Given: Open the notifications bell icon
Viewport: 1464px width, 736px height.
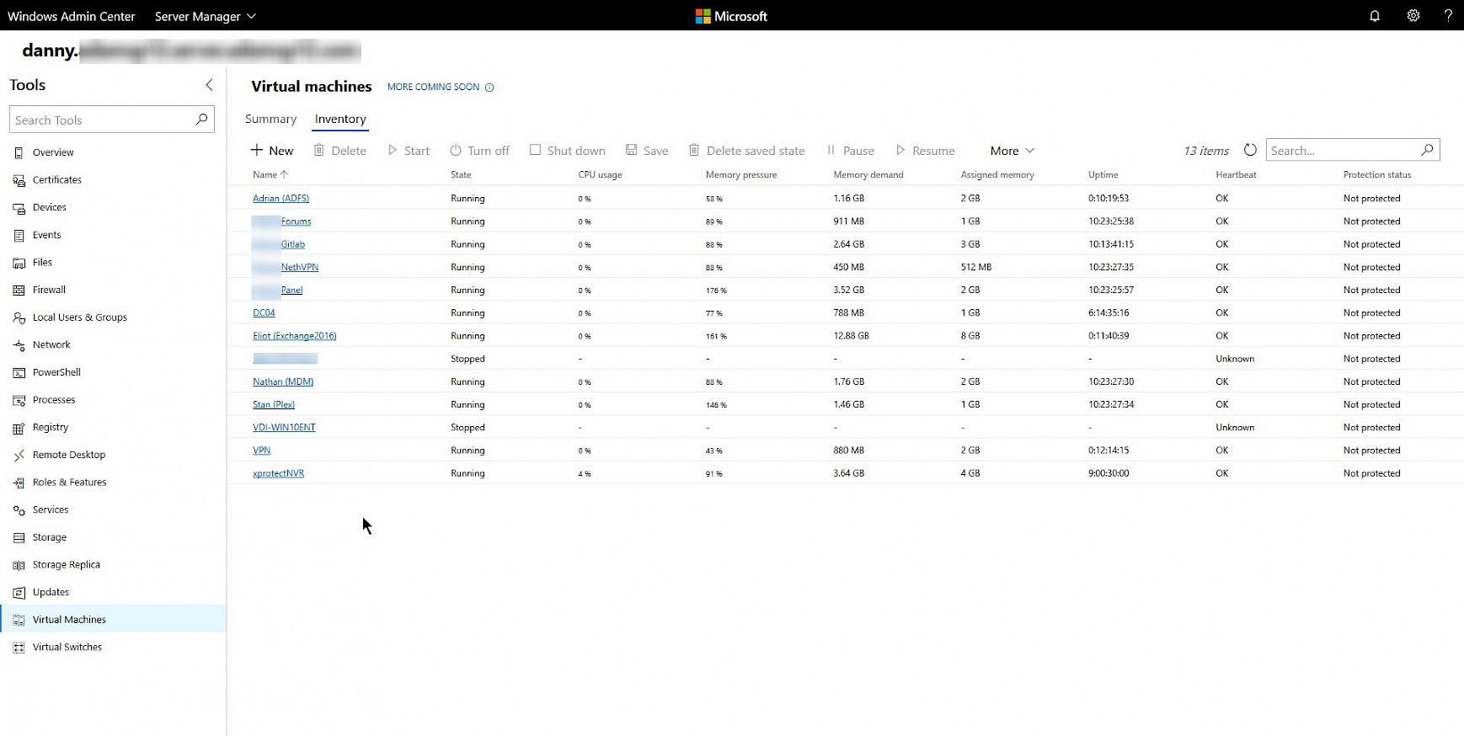Looking at the screenshot, I should click(x=1375, y=16).
